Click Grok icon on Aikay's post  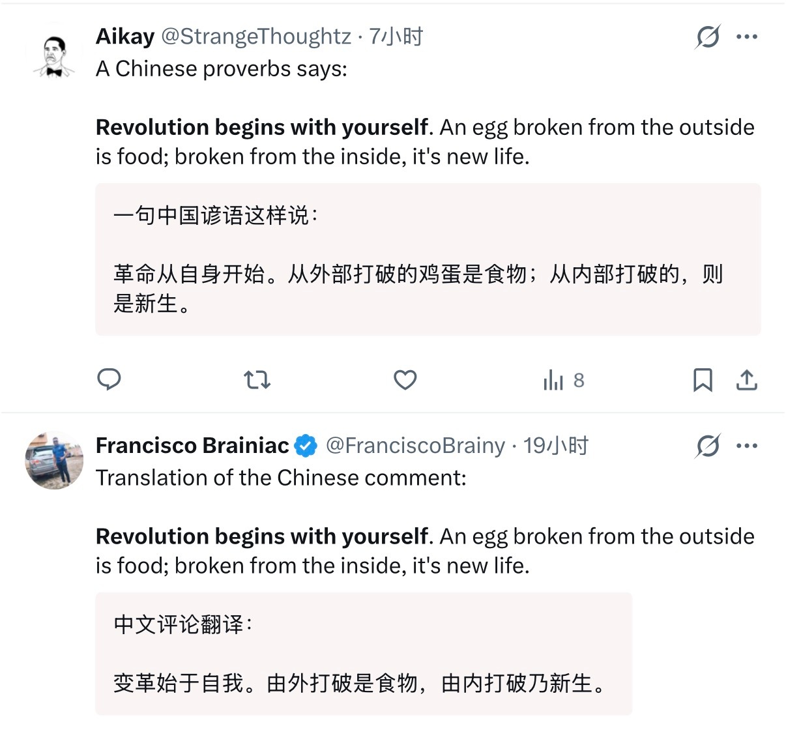(x=707, y=36)
